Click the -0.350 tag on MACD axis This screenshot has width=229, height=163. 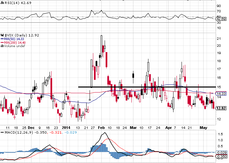coord(222,156)
